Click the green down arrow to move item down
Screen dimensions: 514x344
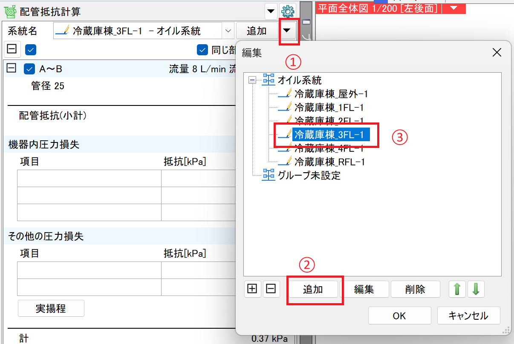[476, 289]
